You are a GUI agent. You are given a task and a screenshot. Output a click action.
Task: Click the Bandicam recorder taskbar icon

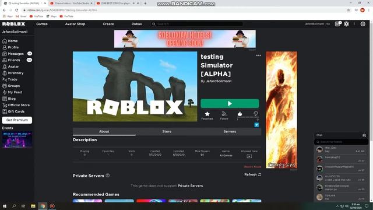(x=52, y=206)
